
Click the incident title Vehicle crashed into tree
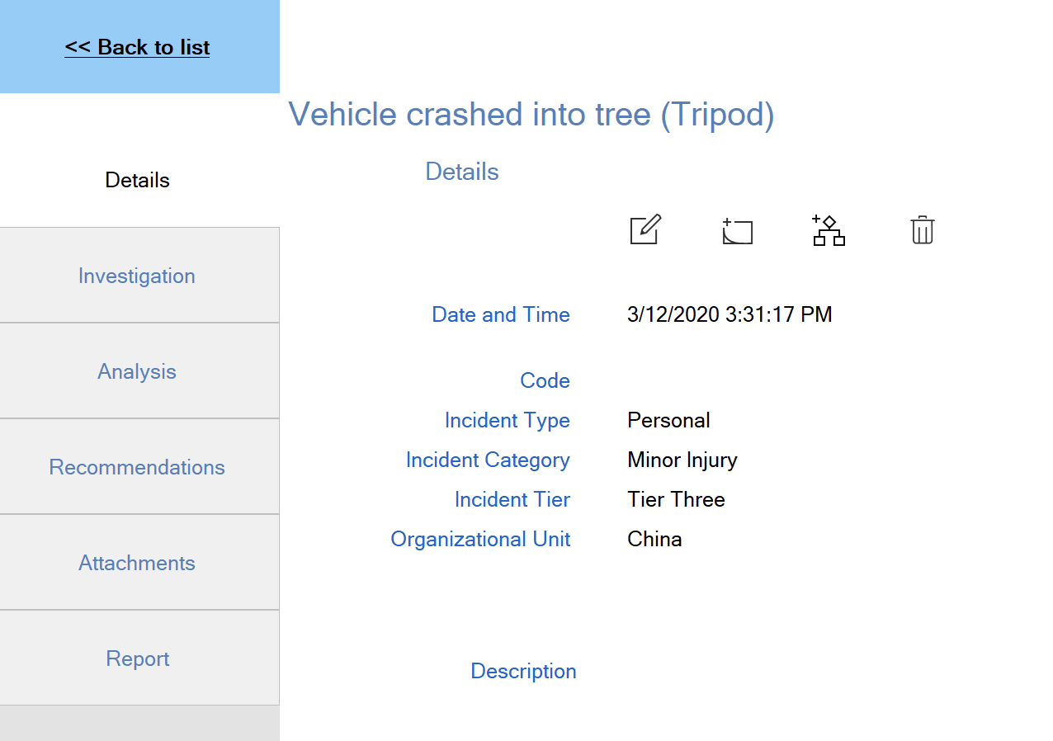(x=531, y=114)
